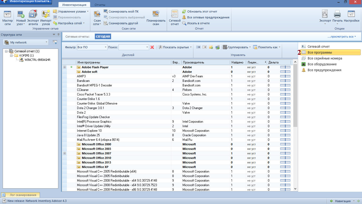Screen dimensions: 362x204
Task: Expand the Adobe Flash Player row
Action: click(64, 67)
